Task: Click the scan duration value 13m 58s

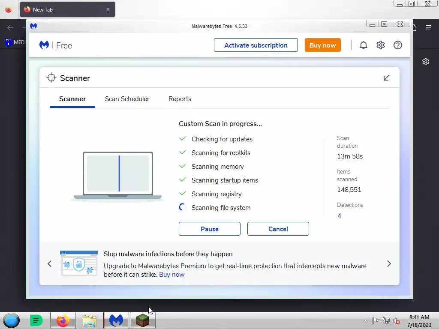Action: [350, 156]
